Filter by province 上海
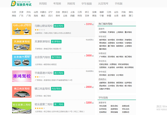The width and height of the screenshot is (167, 115). [72, 12]
